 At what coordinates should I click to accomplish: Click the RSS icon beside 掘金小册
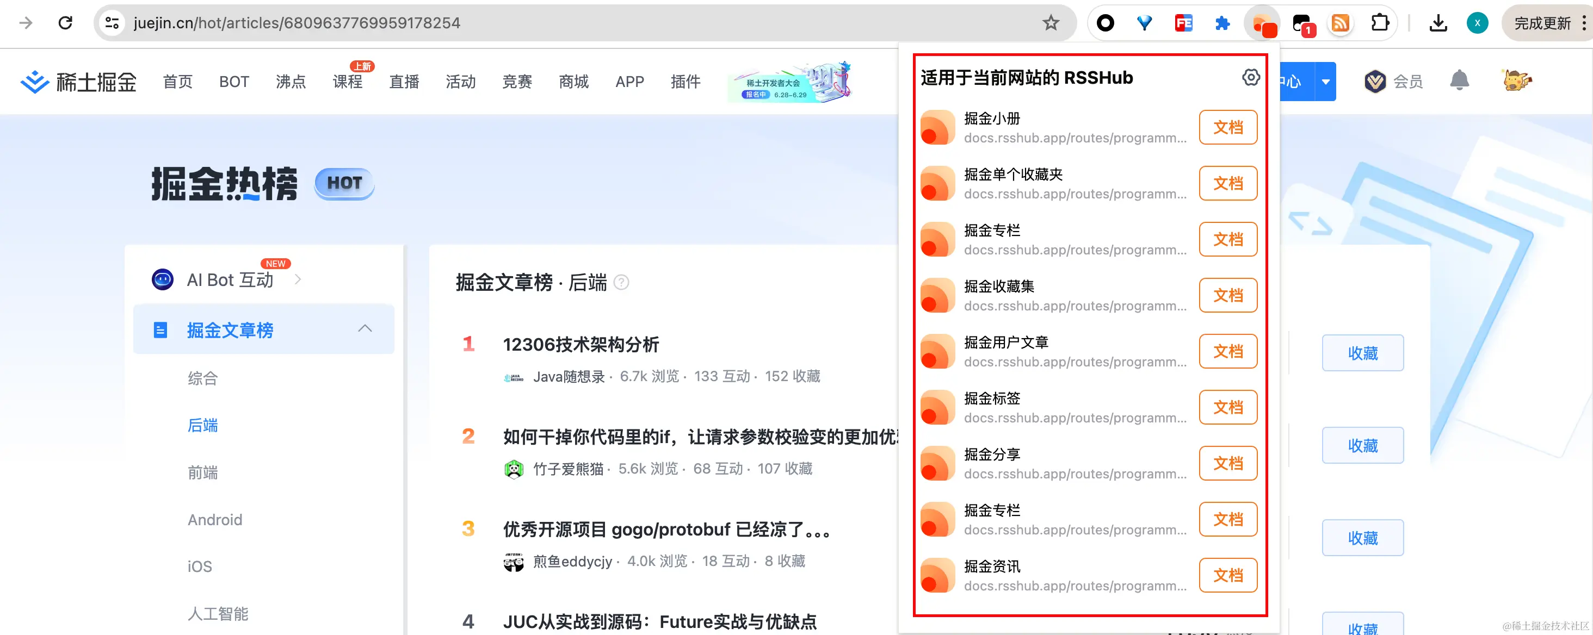point(937,127)
